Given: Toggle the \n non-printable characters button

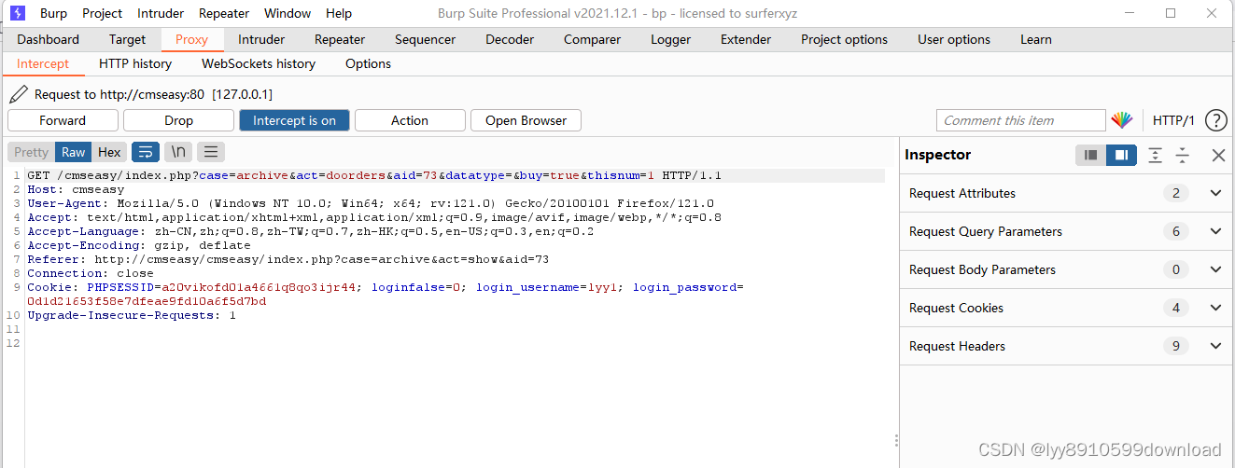Looking at the screenshot, I should tap(178, 152).
